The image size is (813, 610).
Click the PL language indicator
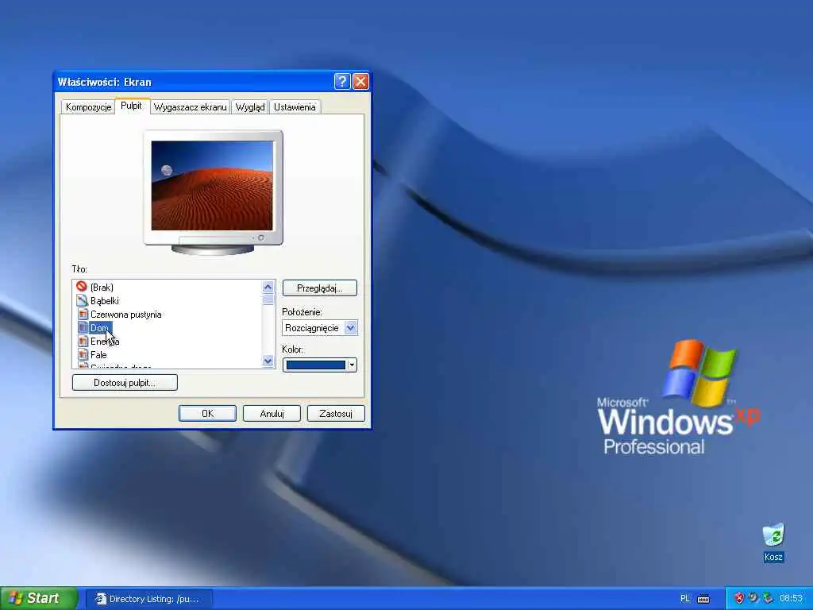685,599
